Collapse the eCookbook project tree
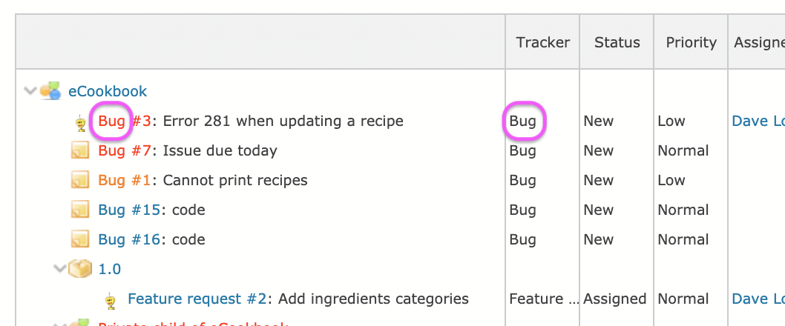This screenshot has width=785, height=326. pos(30,91)
